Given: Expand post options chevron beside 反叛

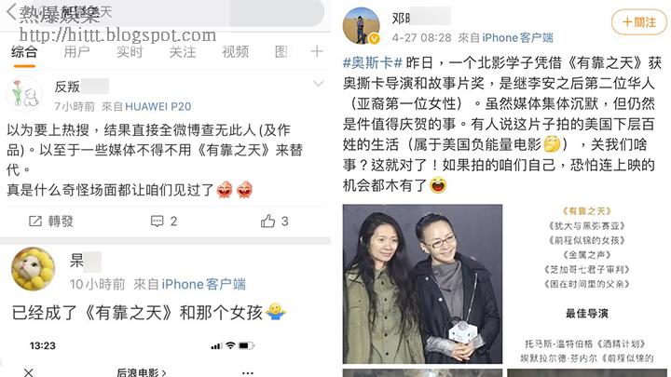Looking at the screenshot, I should 318,84.
